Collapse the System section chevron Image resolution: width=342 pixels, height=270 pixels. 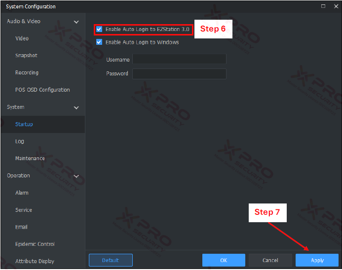(x=76, y=107)
